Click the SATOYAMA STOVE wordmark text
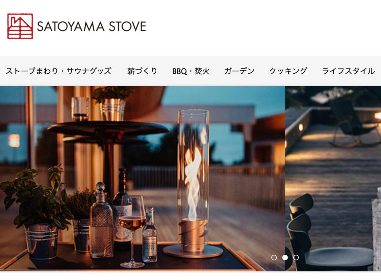 point(92,26)
